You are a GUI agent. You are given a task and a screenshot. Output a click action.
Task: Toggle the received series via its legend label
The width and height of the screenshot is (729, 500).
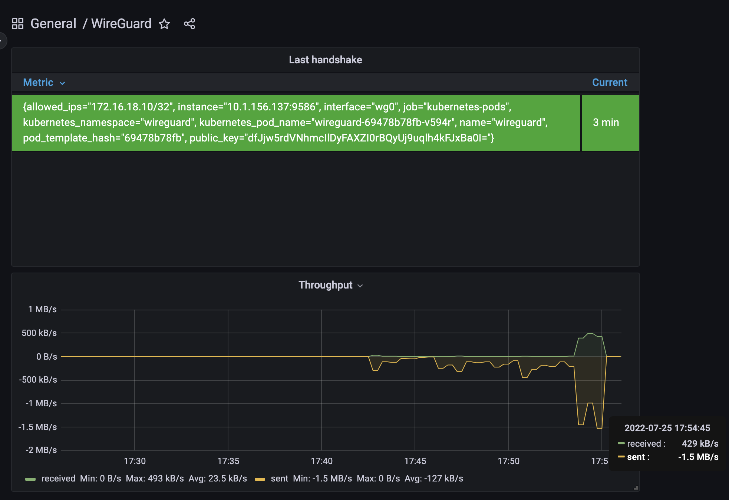[58, 479]
